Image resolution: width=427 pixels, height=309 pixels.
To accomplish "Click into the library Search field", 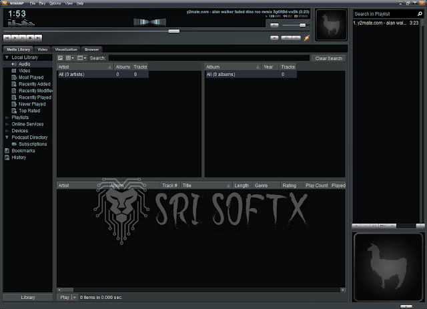I will click(209, 58).
